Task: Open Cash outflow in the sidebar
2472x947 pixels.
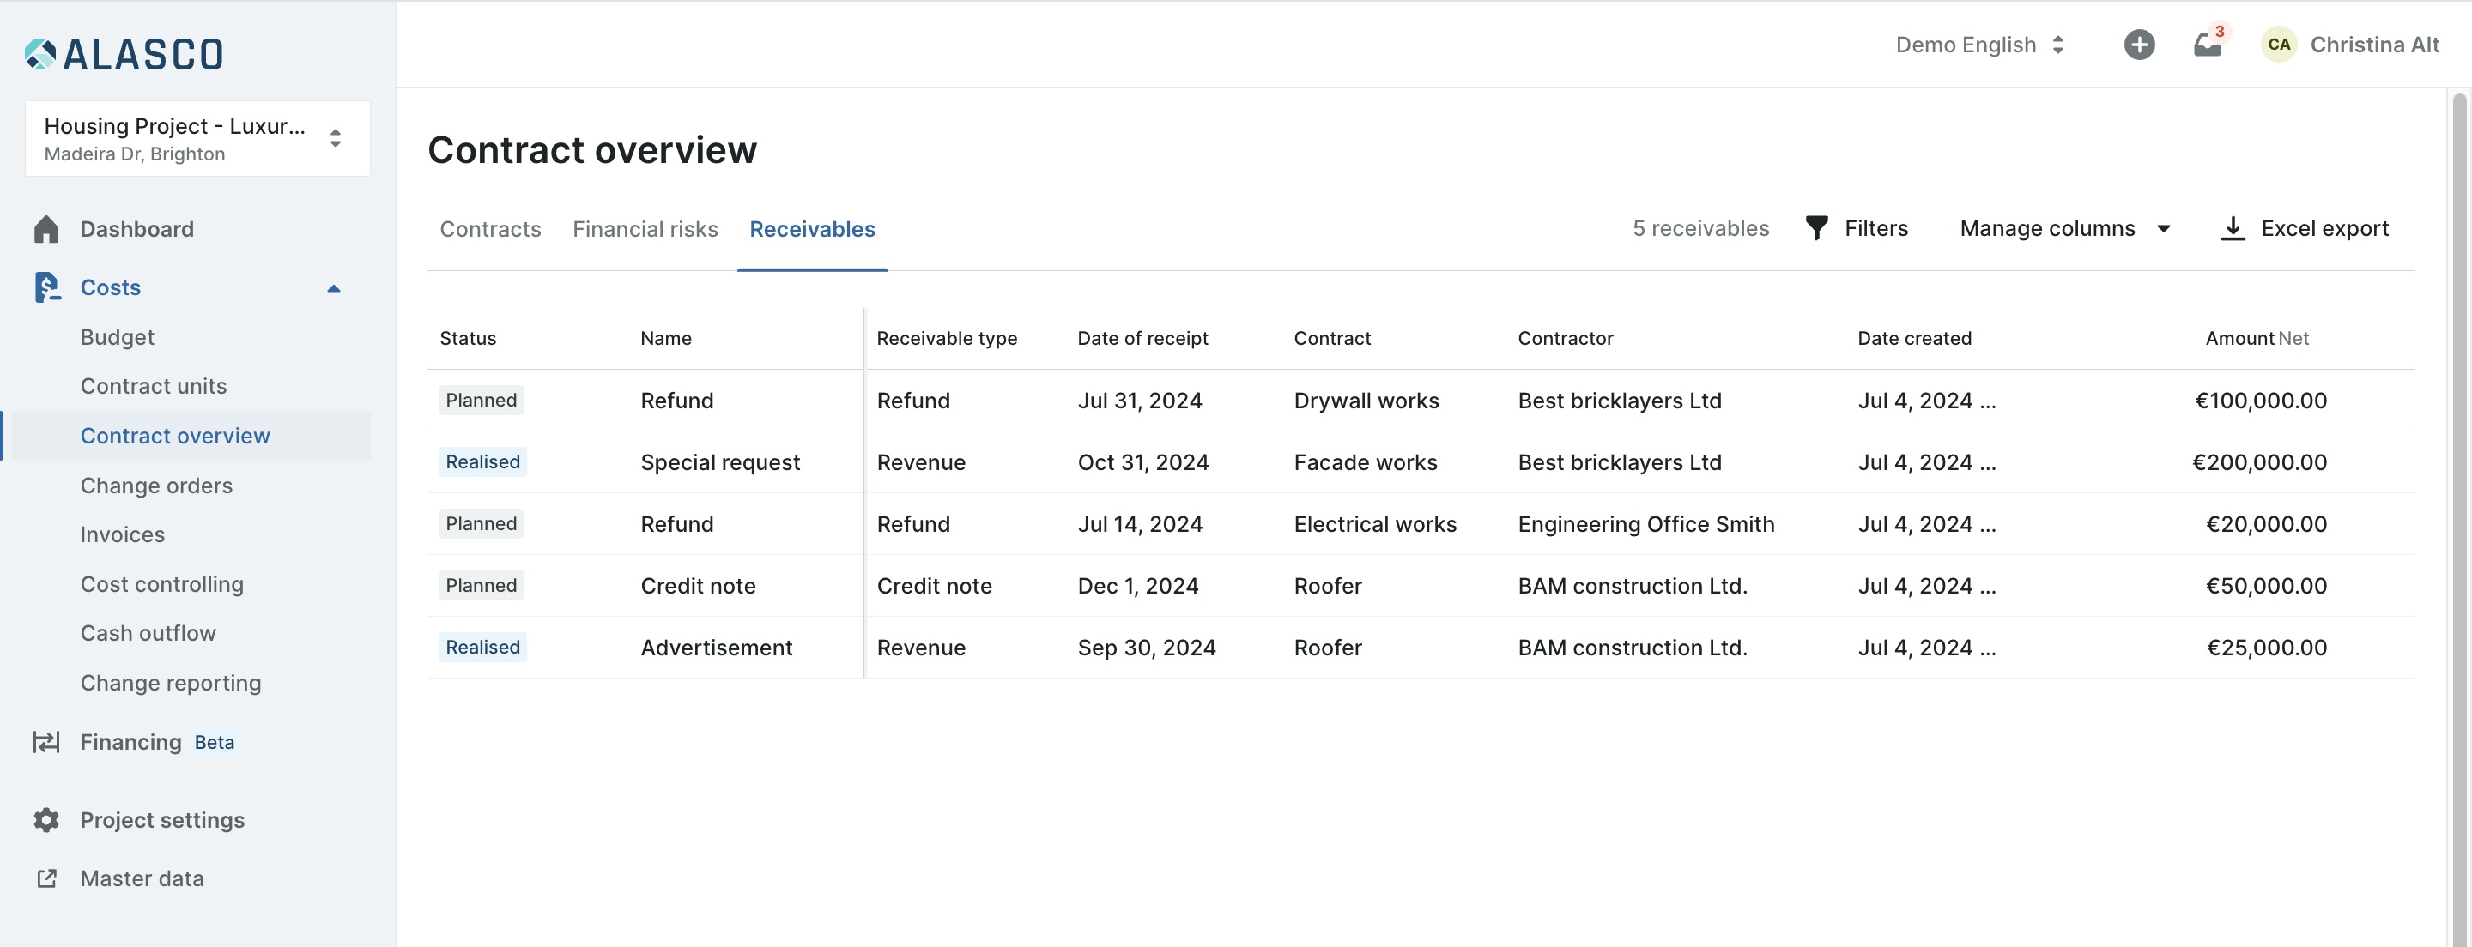Action: coord(148,633)
